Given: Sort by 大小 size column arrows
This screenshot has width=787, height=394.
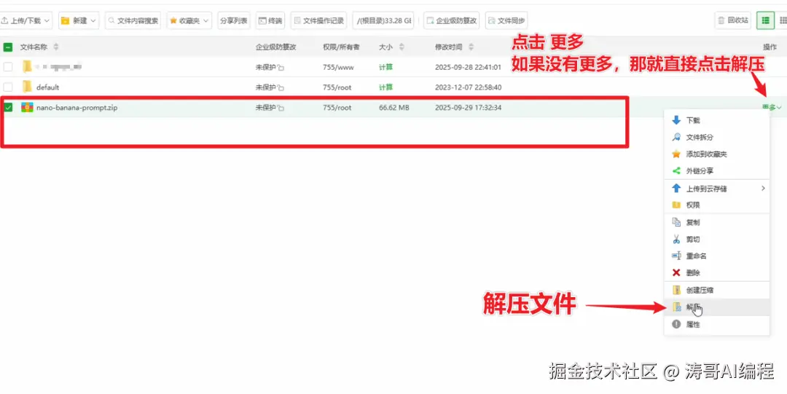Looking at the screenshot, I should tap(402, 47).
